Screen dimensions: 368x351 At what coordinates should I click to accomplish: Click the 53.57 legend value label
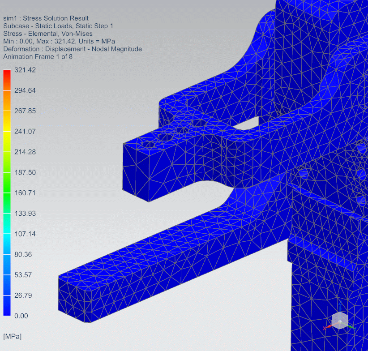(23, 274)
